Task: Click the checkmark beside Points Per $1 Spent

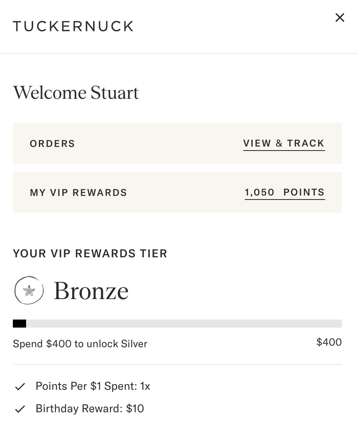Action: click(x=20, y=387)
